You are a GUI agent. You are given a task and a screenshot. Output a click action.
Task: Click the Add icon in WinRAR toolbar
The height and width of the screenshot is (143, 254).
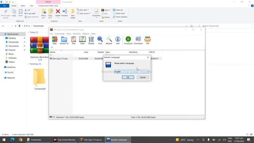click(55, 41)
